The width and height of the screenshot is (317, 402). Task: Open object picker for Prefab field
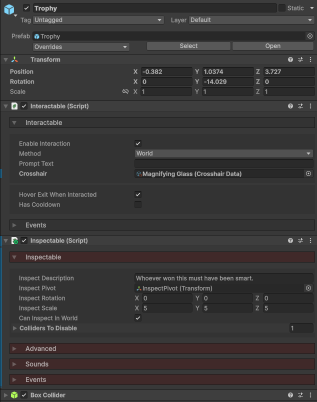[x=309, y=36]
